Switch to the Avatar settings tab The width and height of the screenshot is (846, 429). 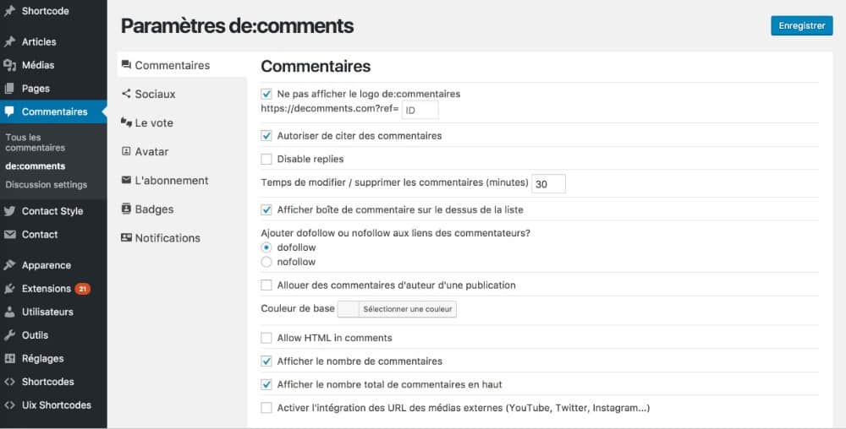pos(182,151)
